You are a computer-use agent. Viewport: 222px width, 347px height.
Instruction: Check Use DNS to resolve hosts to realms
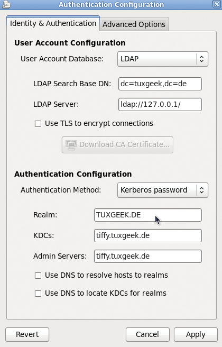click(38, 276)
